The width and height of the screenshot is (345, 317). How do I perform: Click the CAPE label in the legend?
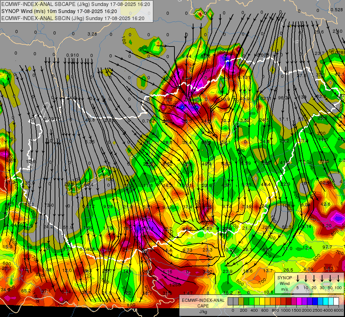click(x=203, y=306)
